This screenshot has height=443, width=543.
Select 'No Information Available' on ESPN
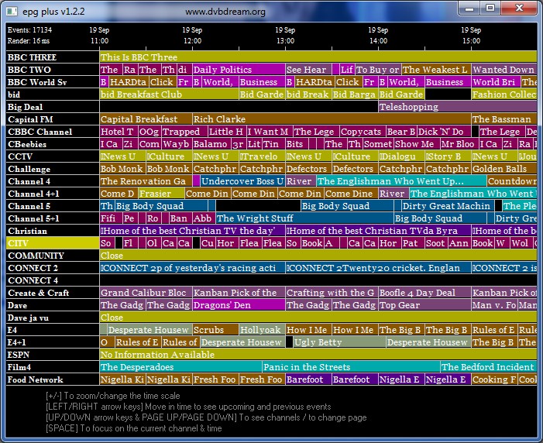point(318,355)
